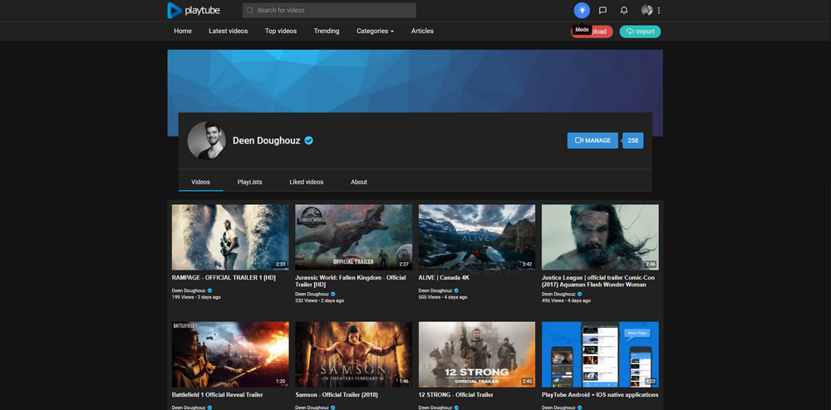The image size is (831, 410).
Task: Open the Articles page
Action: click(x=422, y=32)
